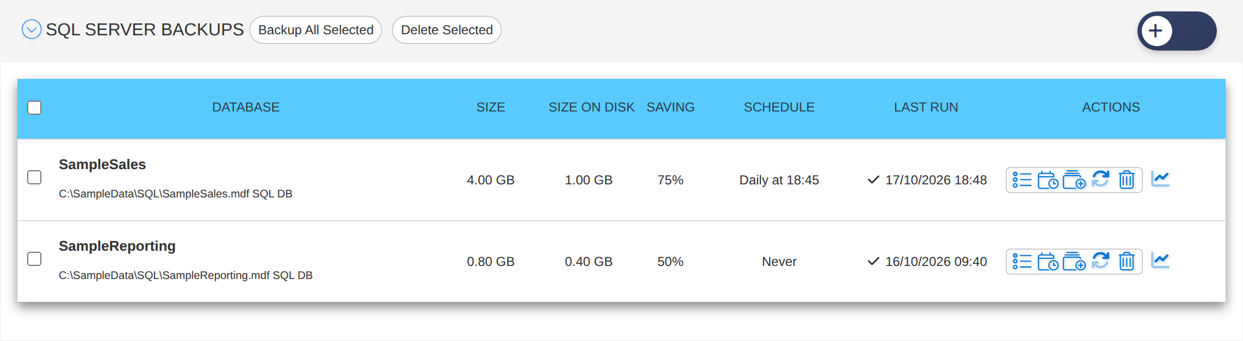Click the add-backup folder icon for SampleReporting
The height and width of the screenshot is (341, 1243).
tap(1074, 262)
